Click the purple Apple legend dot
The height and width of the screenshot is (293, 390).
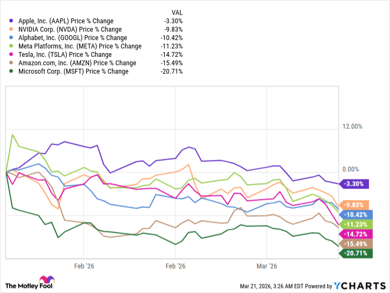click(11, 21)
